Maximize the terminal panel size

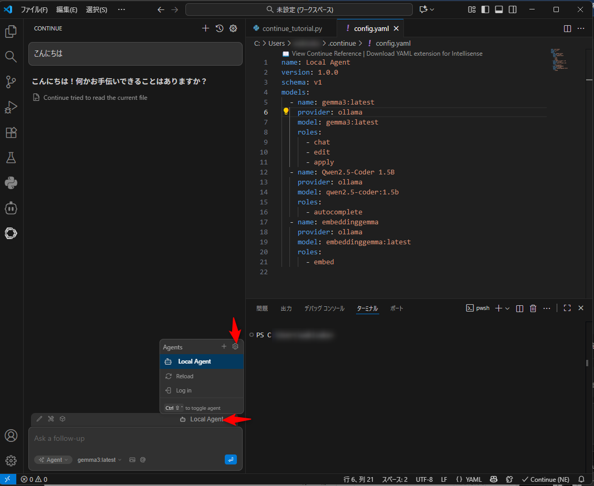click(567, 308)
